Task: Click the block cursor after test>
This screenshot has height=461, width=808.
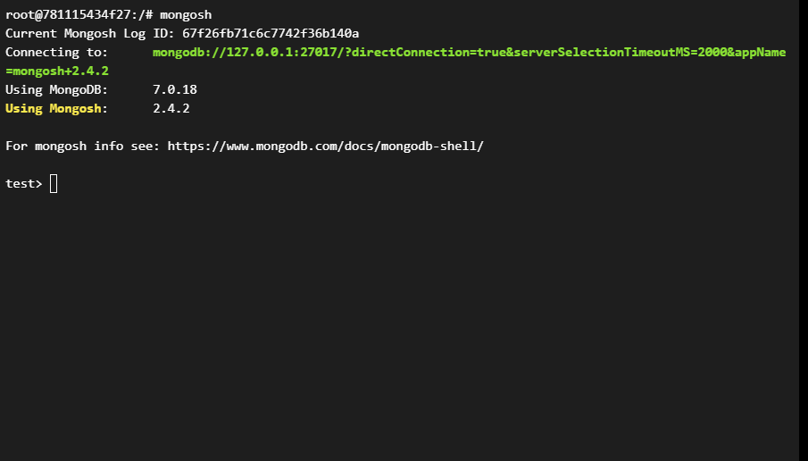Action: [54, 184]
